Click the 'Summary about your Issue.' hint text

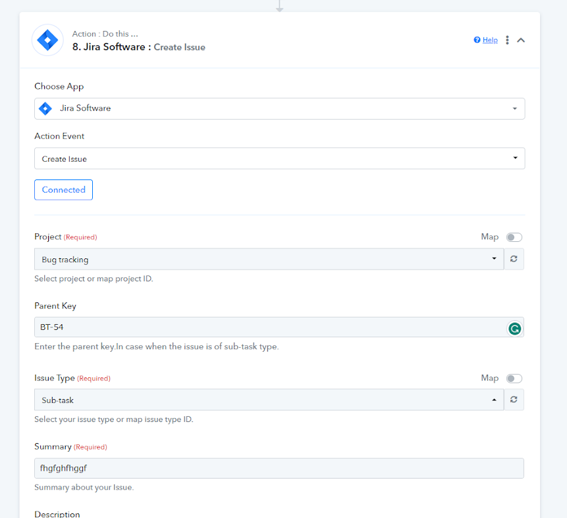pyautogui.click(x=84, y=487)
